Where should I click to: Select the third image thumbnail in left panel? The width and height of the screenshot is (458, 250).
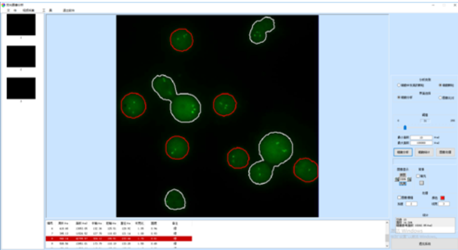[21, 88]
